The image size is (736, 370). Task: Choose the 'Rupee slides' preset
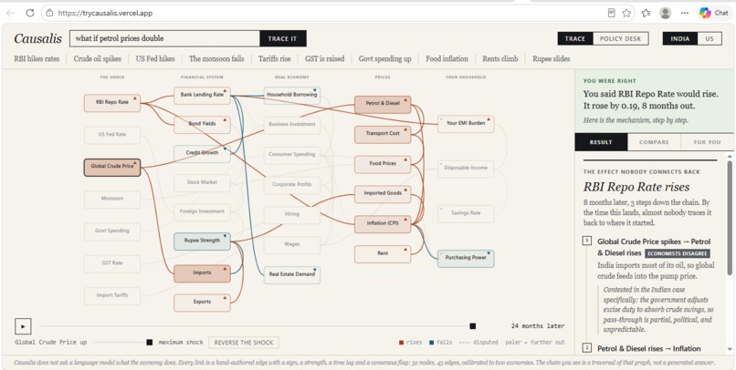551,58
